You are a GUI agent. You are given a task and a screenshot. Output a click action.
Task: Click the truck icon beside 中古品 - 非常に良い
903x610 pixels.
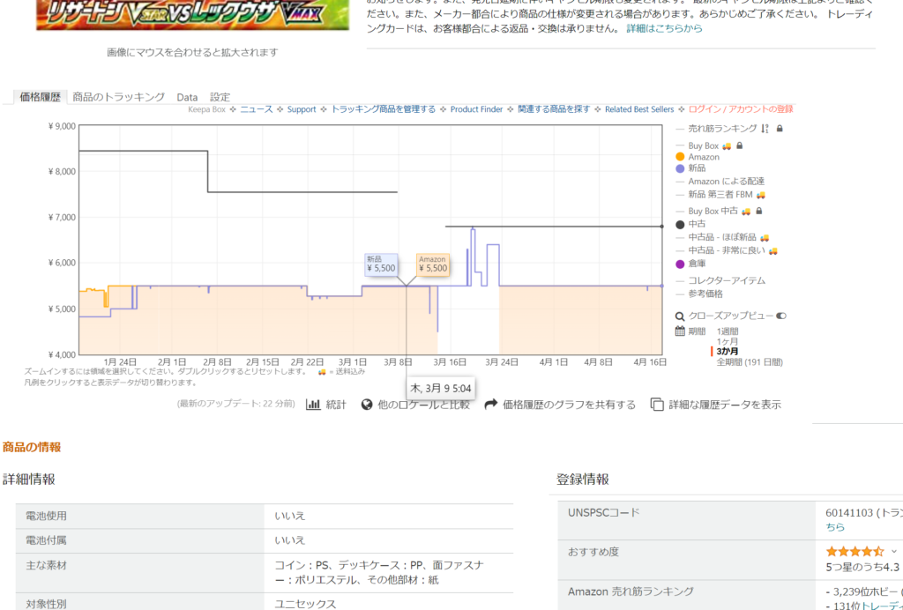coord(772,250)
